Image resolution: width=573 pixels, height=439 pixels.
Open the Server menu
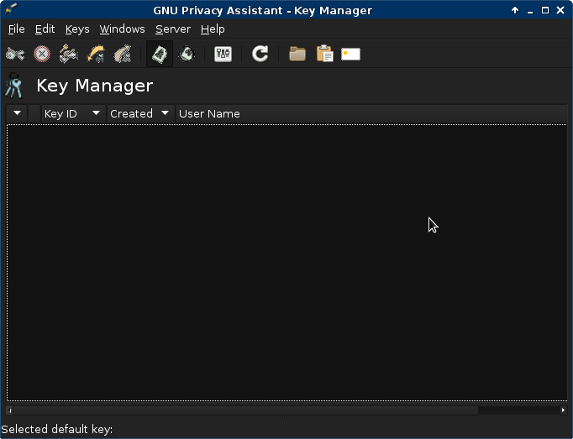(173, 29)
